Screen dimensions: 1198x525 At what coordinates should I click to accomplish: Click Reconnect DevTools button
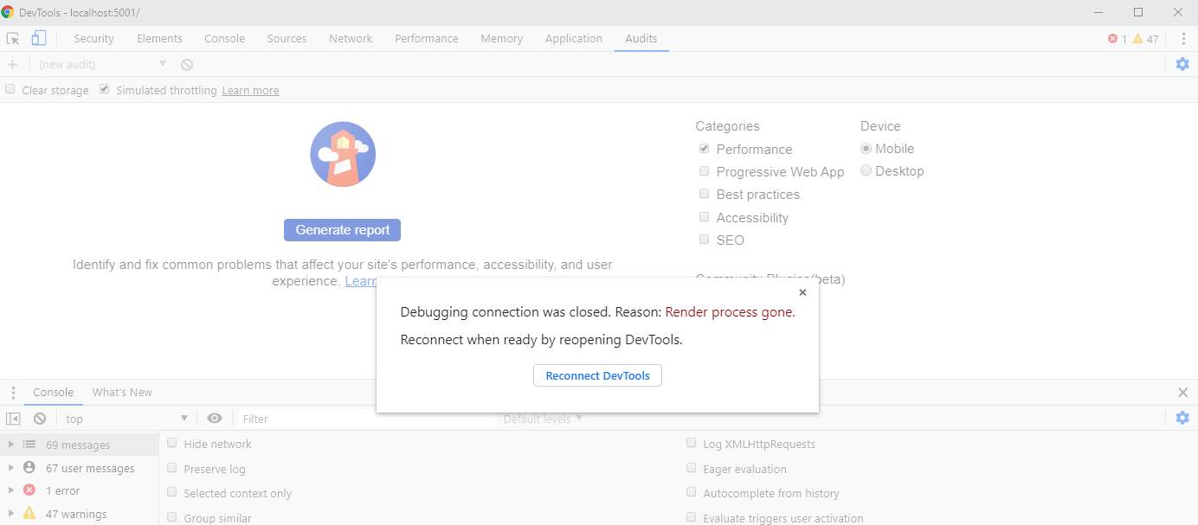pos(597,375)
